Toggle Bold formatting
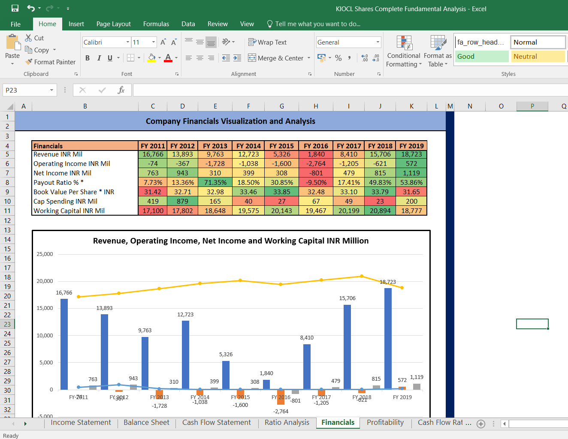568x439 pixels. [x=88, y=58]
